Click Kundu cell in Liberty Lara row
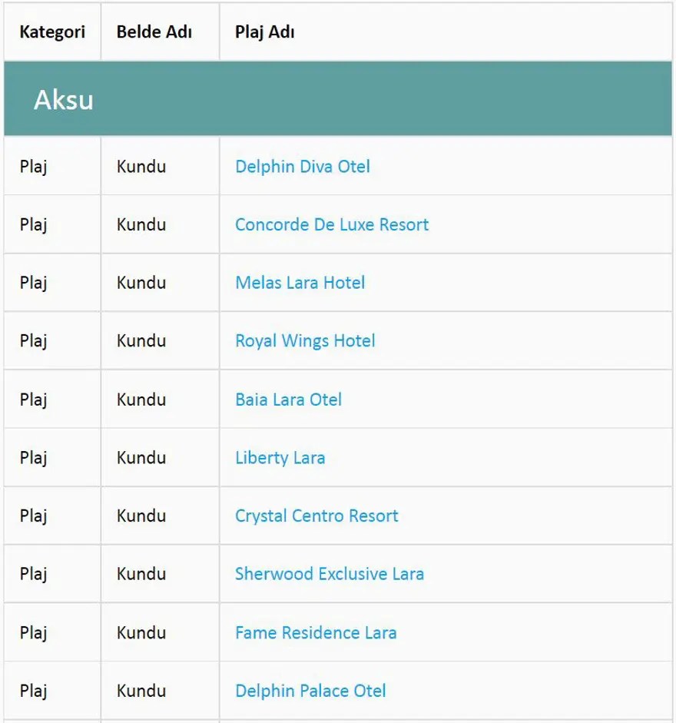676x723 pixels. (x=141, y=458)
